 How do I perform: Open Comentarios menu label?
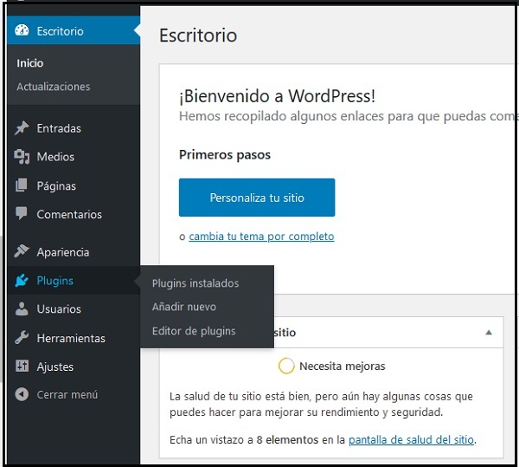point(69,215)
